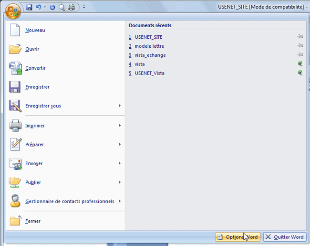Unpin the vista document from recent list
The width and height of the screenshot is (310, 246).
[300, 64]
